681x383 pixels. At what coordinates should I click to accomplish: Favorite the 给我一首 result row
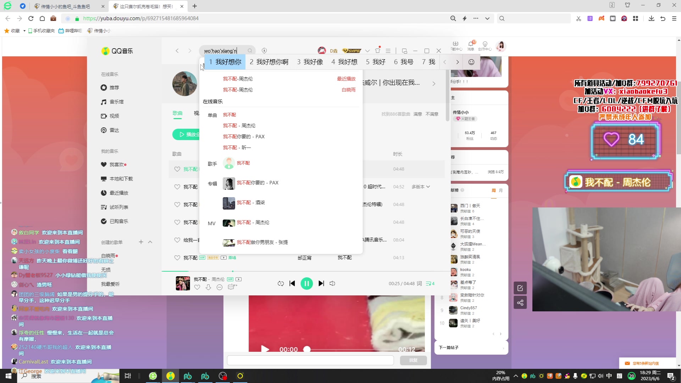point(177,240)
